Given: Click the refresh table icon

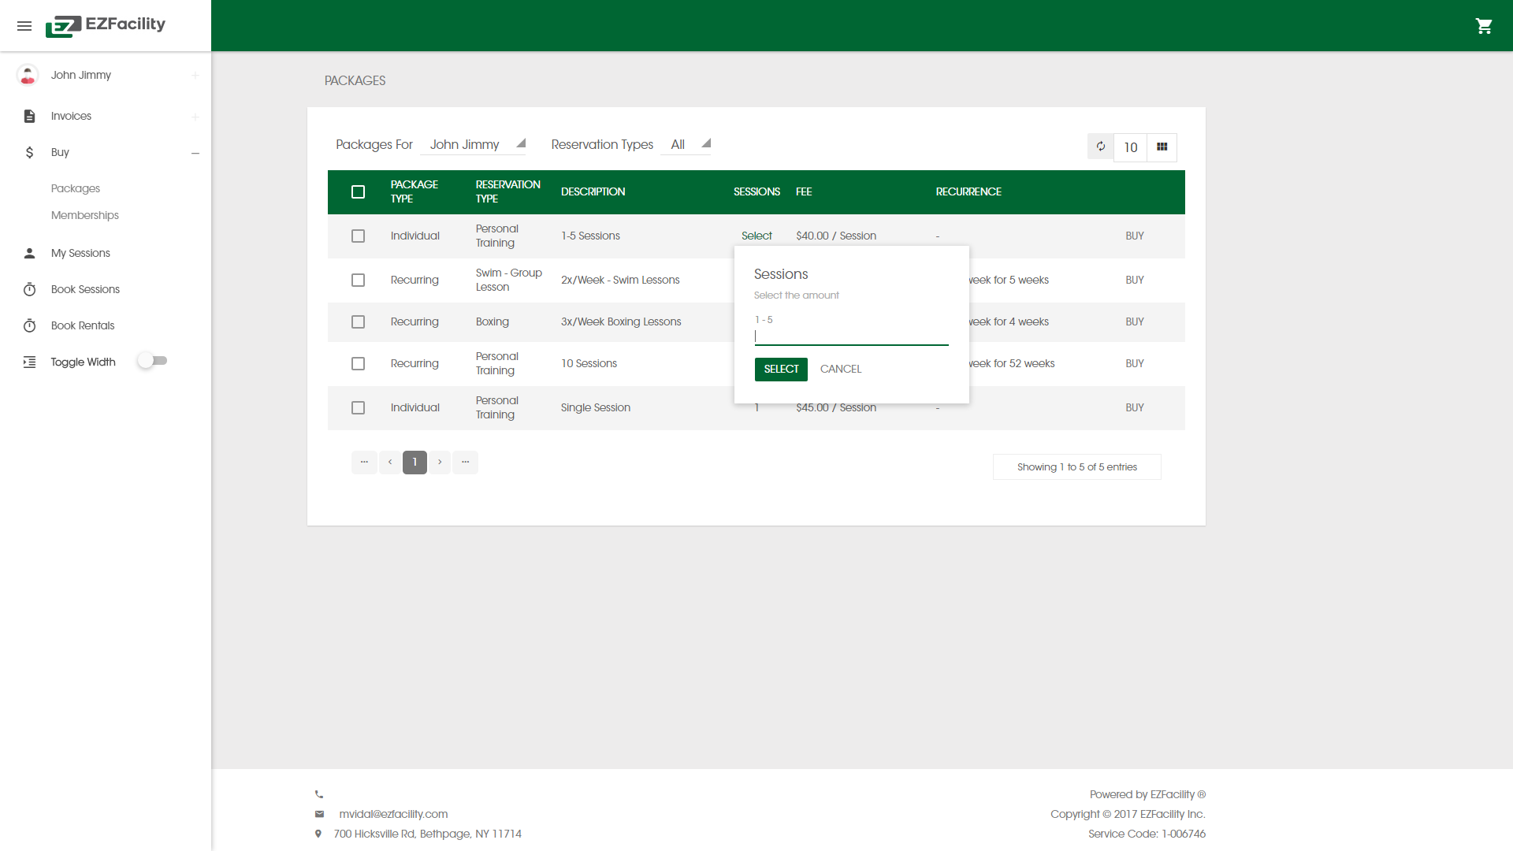Looking at the screenshot, I should [x=1101, y=147].
